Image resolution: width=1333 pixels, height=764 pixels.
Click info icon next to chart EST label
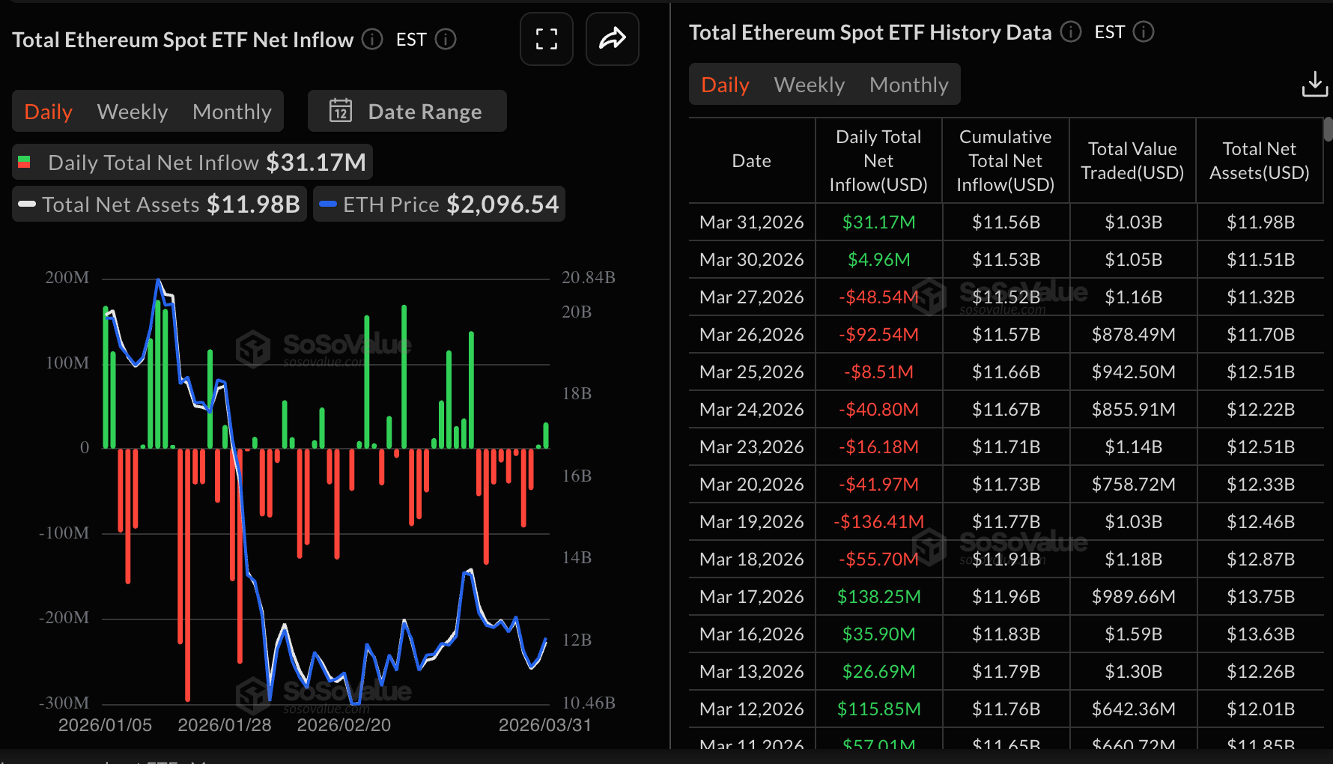click(x=446, y=39)
